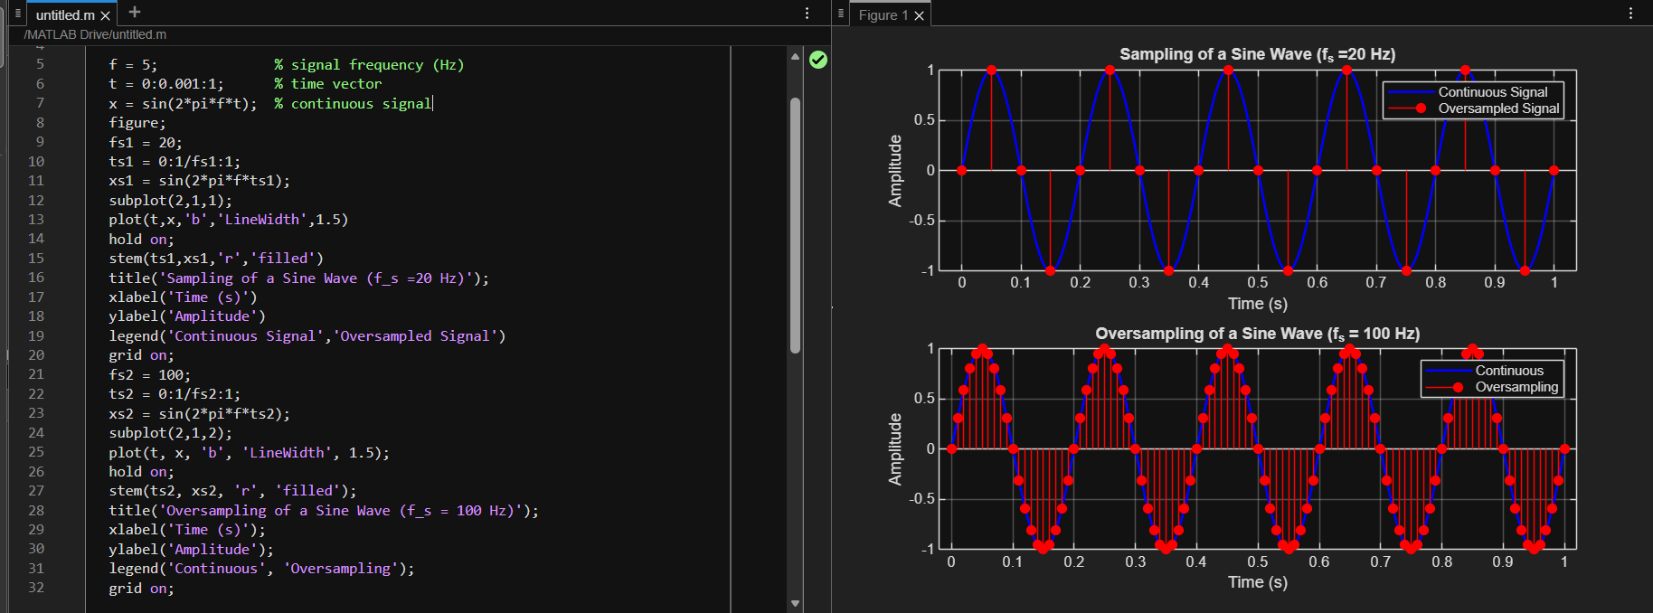Viewport: 1653px width, 613px height.
Task: Place cursor on the 'figure;' code line
Action: (x=137, y=123)
